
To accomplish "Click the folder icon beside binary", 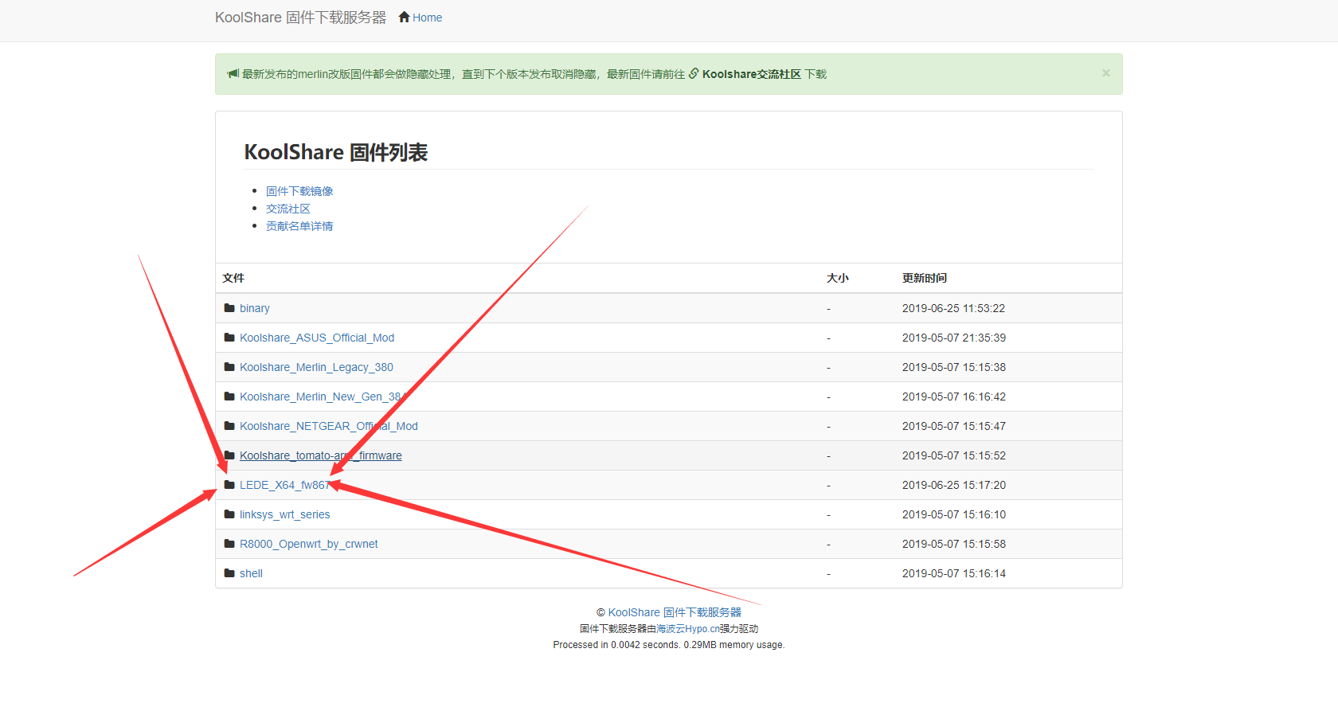I will [229, 308].
